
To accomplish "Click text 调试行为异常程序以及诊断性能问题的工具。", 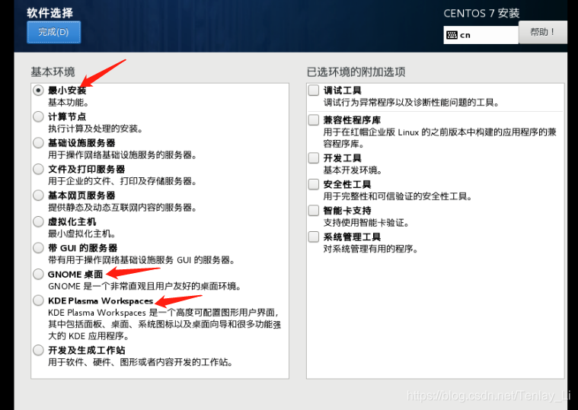I will coord(411,103).
